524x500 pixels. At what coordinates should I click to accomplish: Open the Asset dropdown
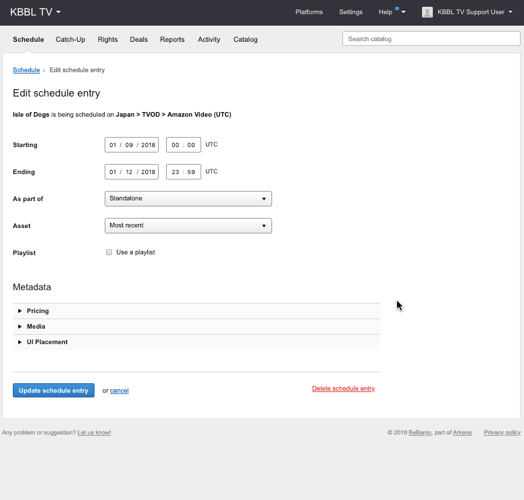(188, 226)
